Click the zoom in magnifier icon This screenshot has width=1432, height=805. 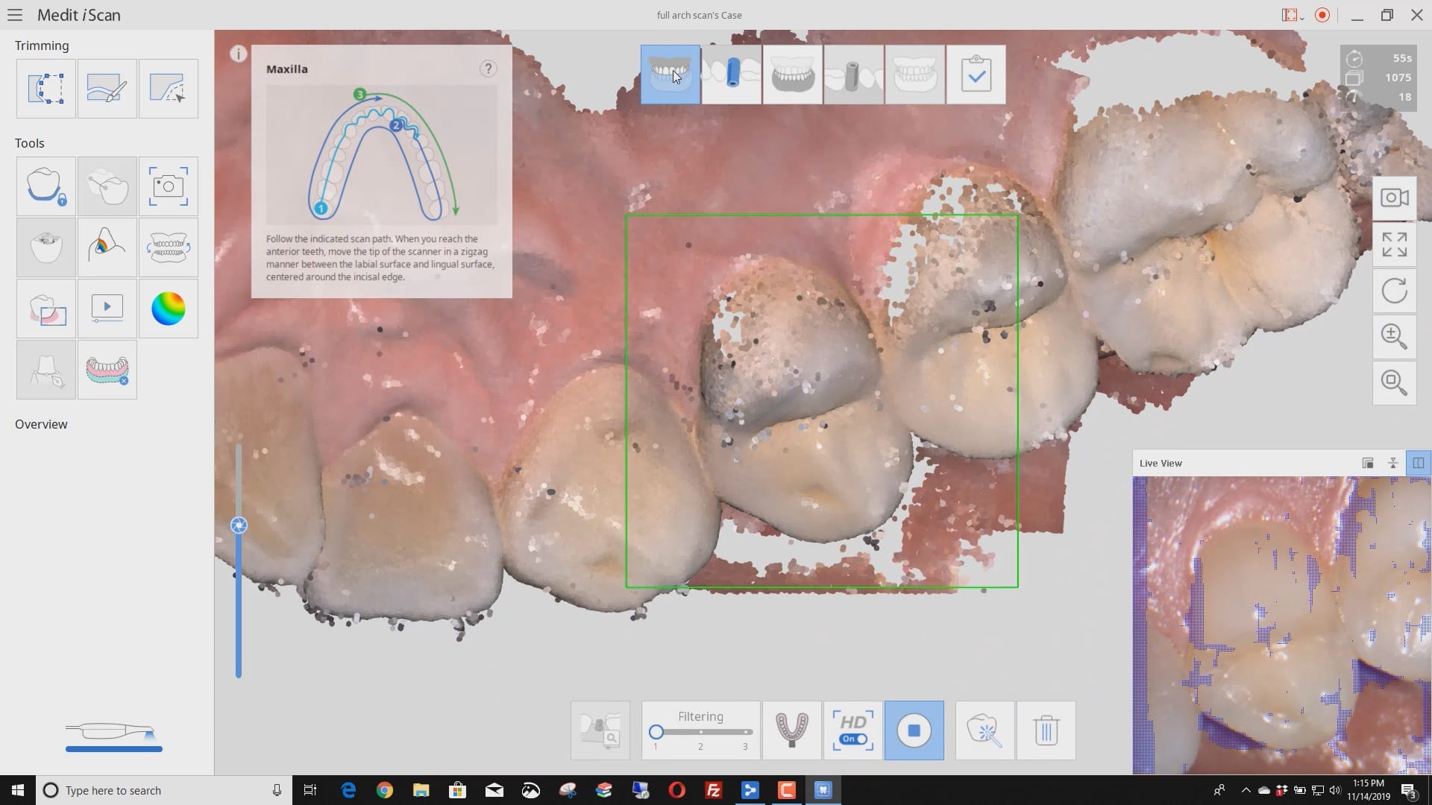pyautogui.click(x=1394, y=336)
